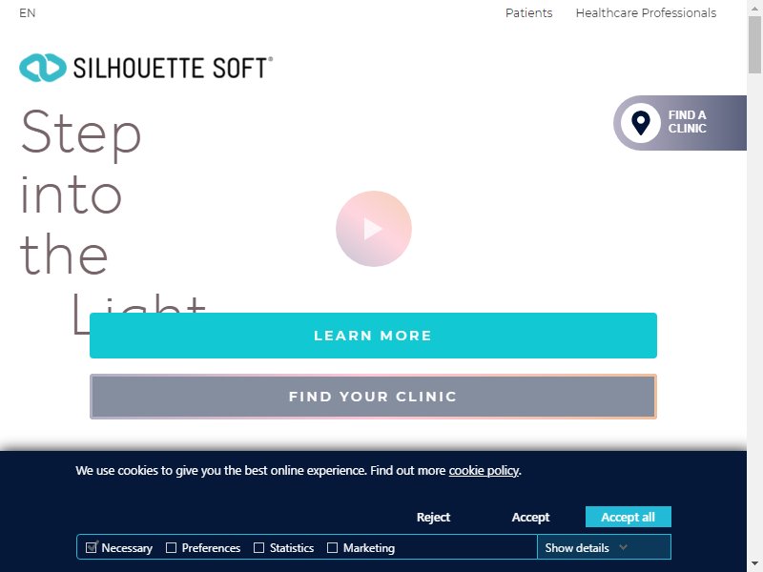Reject cookies
Image resolution: width=763 pixels, height=572 pixels.
tap(433, 517)
